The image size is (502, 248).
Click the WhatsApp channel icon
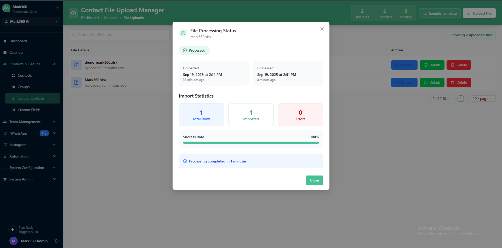pos(5,133)
